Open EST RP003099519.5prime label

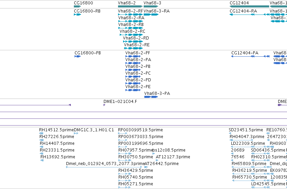tap(140, 130)
